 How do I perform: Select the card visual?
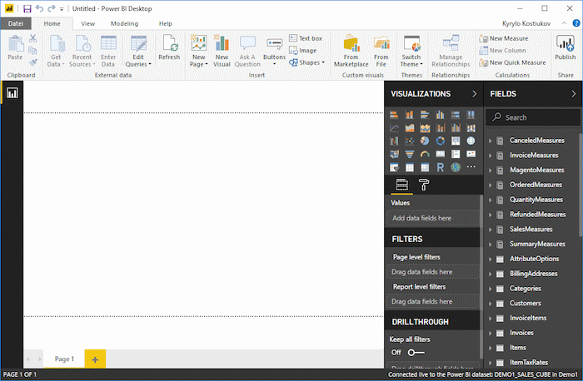coord(441,154)
